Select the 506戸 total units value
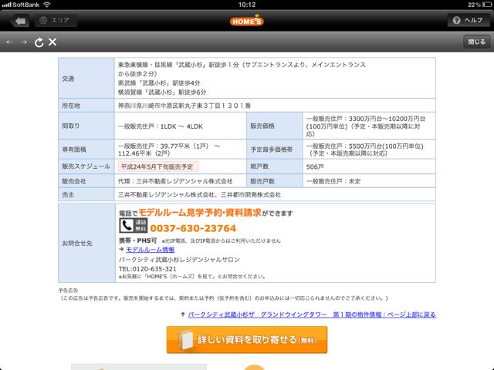494x370 pixels. click(x=315, y=166)
